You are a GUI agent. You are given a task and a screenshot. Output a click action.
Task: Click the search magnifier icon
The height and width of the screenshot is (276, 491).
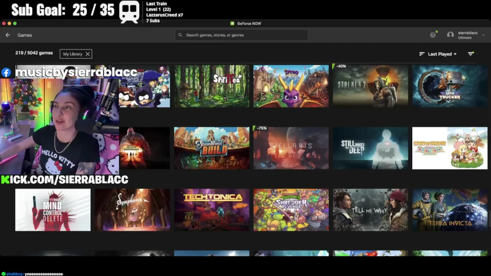click(x=180, y=35)
